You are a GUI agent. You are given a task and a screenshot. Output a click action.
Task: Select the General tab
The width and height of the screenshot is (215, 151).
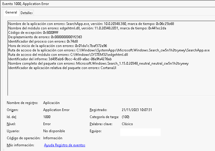point(11,12)
